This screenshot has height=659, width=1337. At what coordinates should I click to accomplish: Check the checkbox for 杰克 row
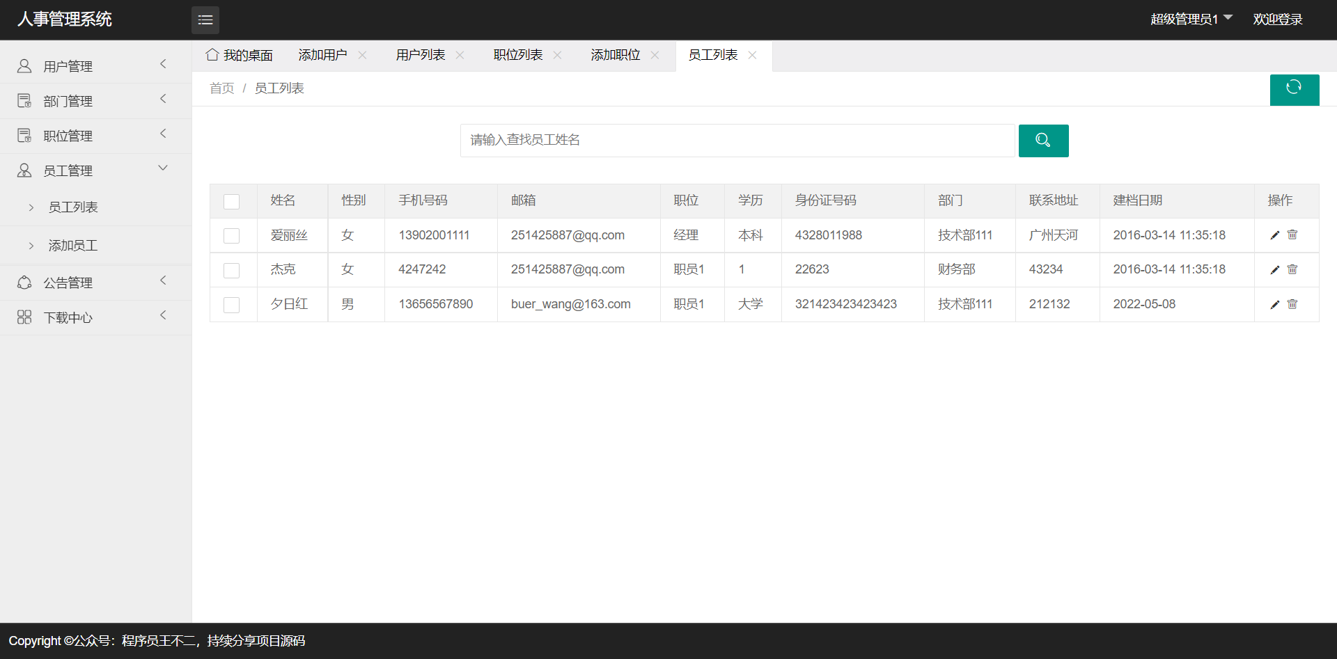[x=231, y=271]
